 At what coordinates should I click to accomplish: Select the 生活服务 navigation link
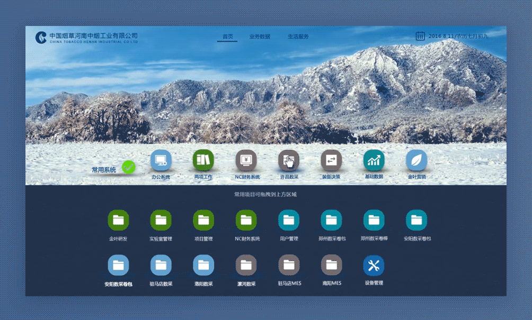[298, 36]
